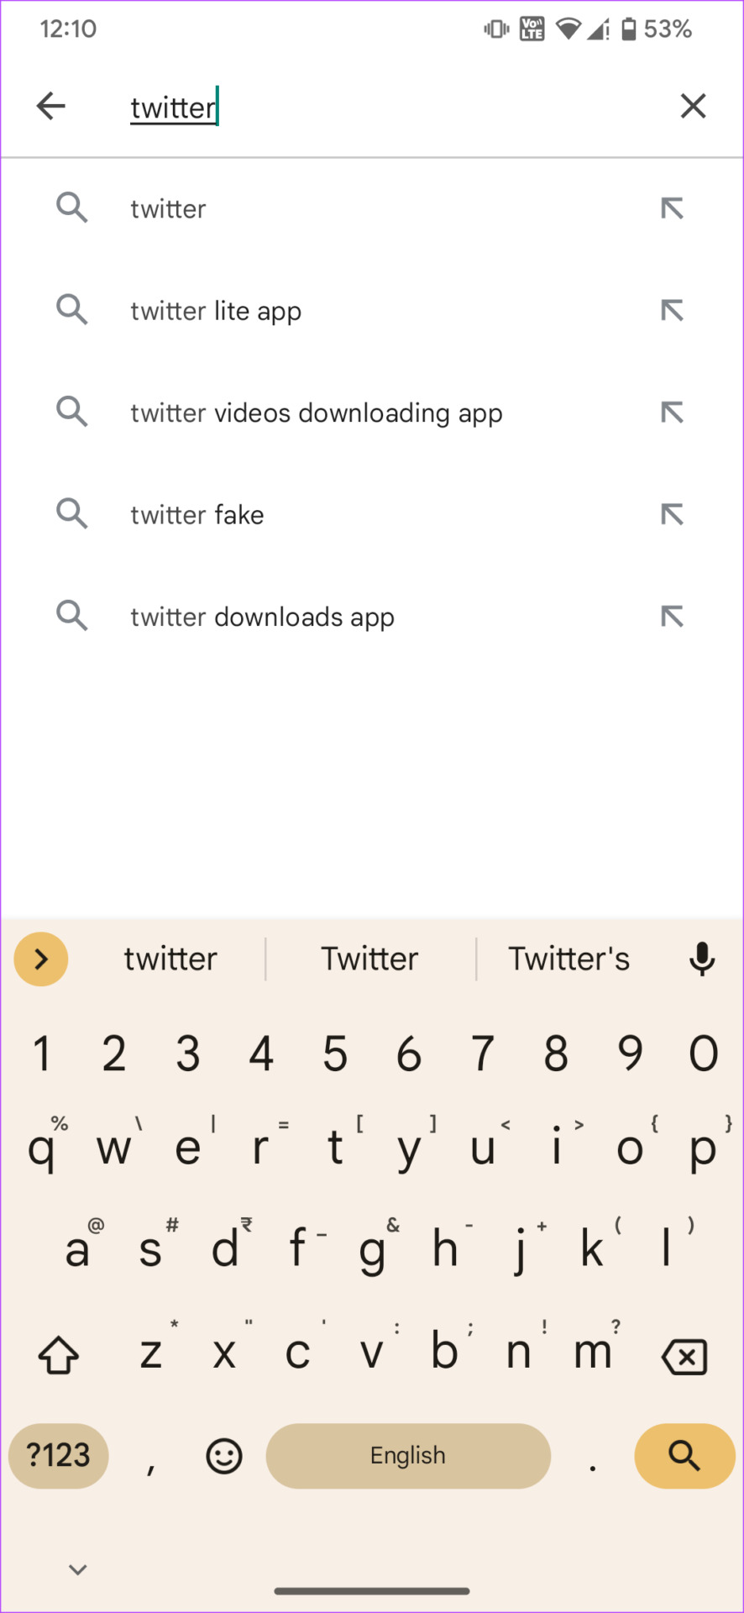The image size is (744, 1613).
Task: Tap the backspace delete key
Action: click(684, 1356)
